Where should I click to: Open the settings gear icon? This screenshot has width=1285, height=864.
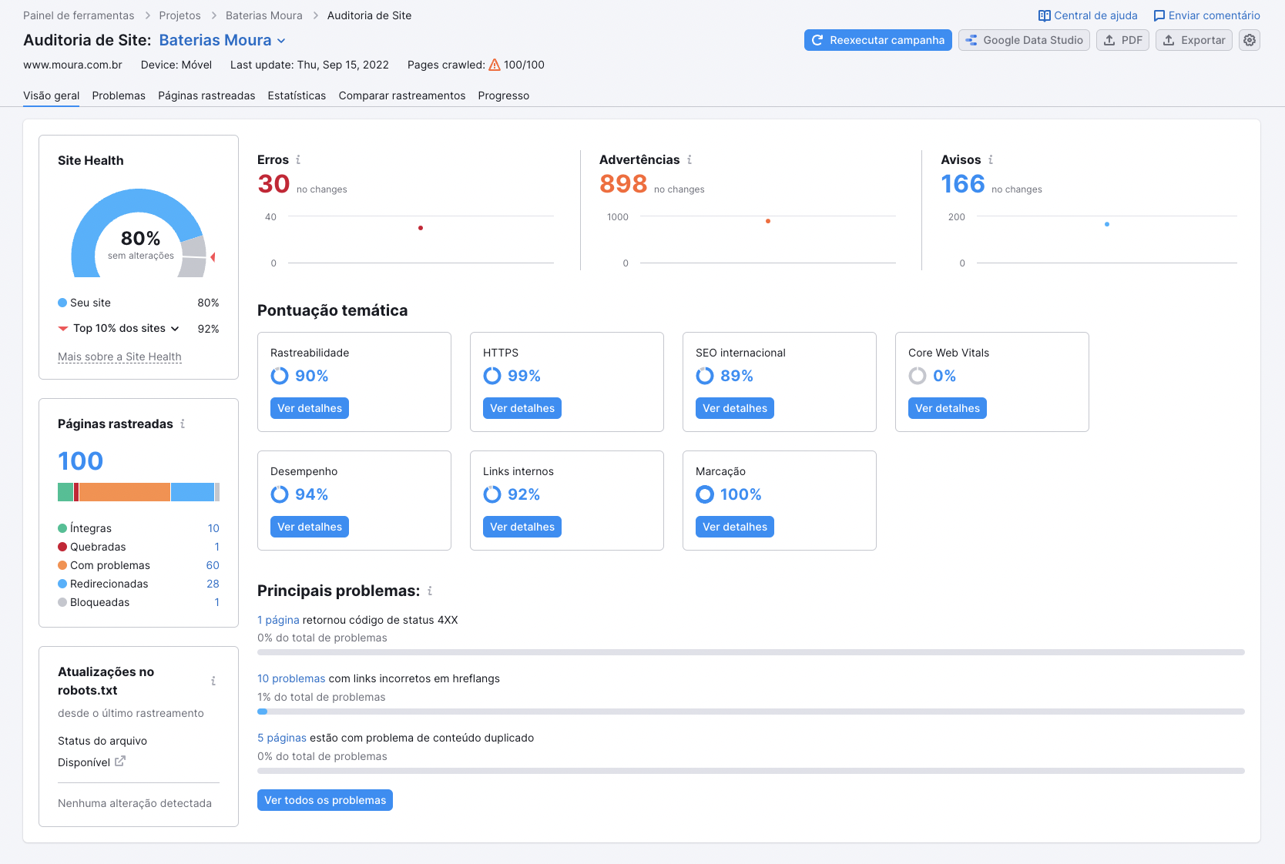pos(1250,40)
